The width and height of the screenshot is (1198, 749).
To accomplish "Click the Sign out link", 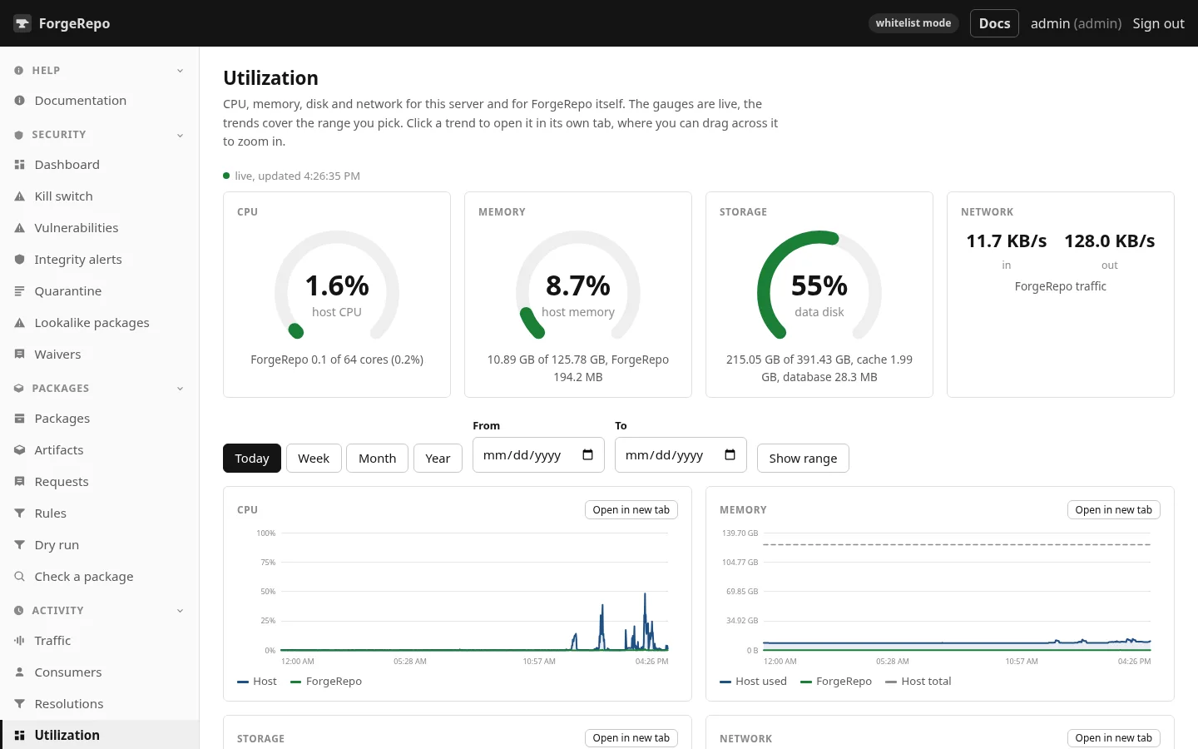I will (1158, 23).
